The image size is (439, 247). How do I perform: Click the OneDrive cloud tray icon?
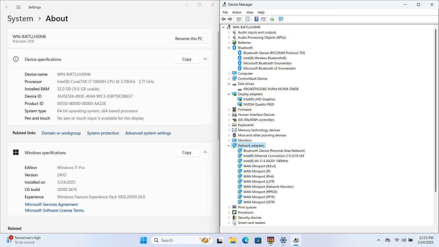click(388, 240)
